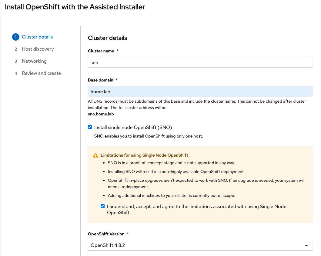Image resolution: width=321 pixels, height=256 pixels.
Task: Click the step number 2 beside Host discovery
Action: (x=16, y=49)
